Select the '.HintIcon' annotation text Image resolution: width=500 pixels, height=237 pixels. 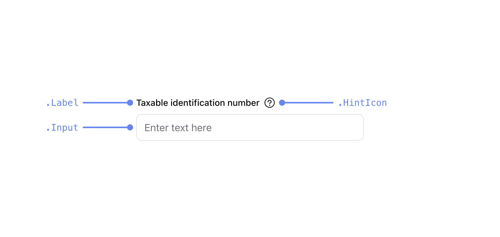(x=362, y=103)
